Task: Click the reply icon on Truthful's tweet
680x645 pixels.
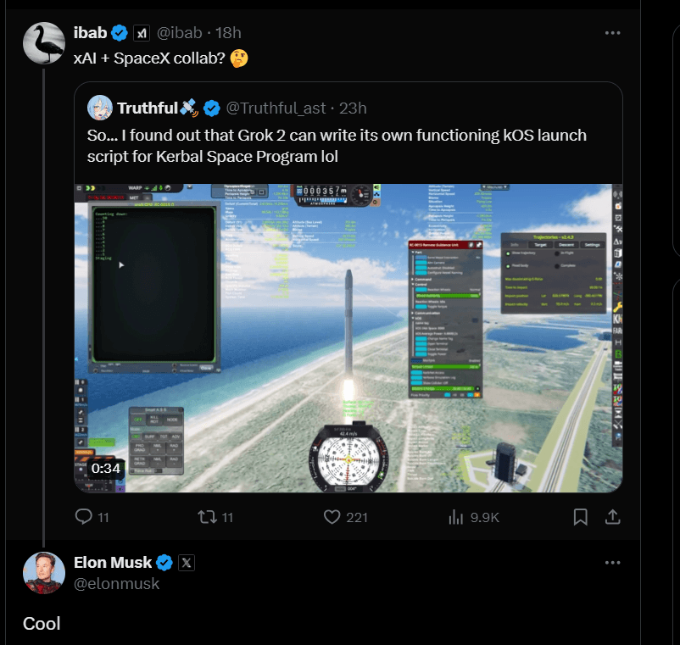Action: 82,516
